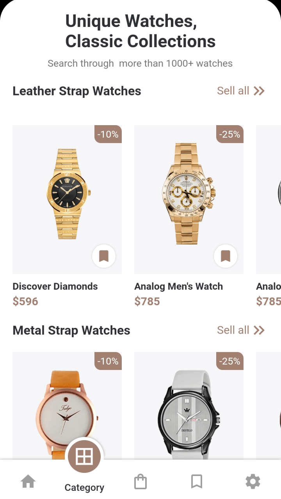Open the bookmarks icon in bottom bar

[197, 481]
